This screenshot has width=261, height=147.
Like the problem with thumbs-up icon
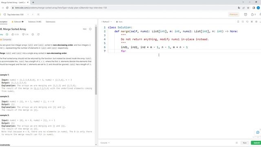coord(13,34)
